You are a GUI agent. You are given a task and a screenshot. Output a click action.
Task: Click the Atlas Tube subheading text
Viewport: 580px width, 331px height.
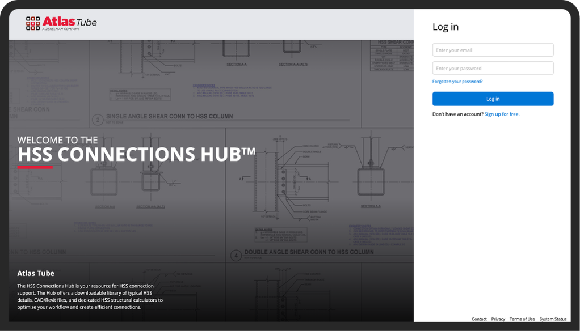tap(36, 273)
